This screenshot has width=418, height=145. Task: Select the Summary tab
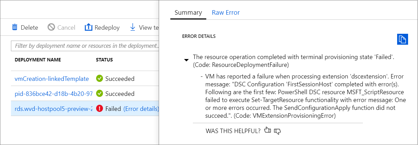[x=188, y=13]
